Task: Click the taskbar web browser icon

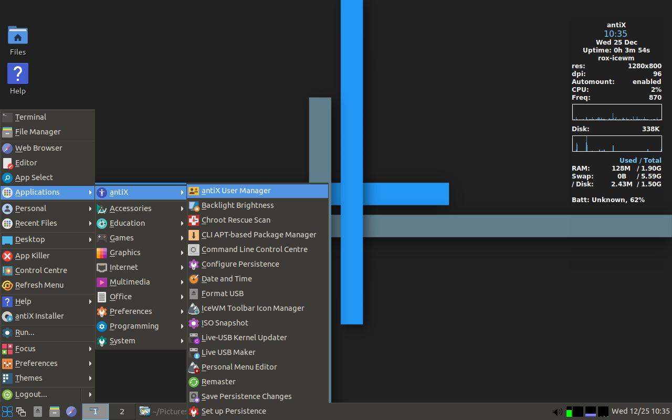Action: (x=71, y=412)
